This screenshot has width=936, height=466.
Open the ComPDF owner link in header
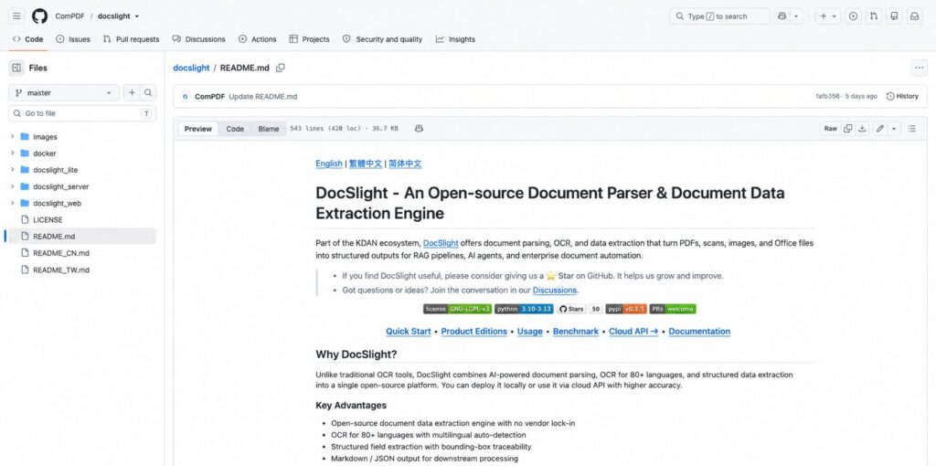(68, 16)
